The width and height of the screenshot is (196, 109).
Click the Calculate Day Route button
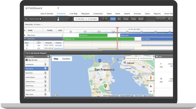click(x=146, y=59)
